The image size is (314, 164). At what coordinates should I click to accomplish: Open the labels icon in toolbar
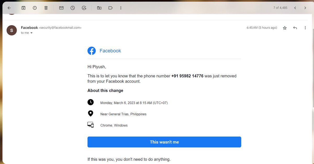click(x=110, y=8)
